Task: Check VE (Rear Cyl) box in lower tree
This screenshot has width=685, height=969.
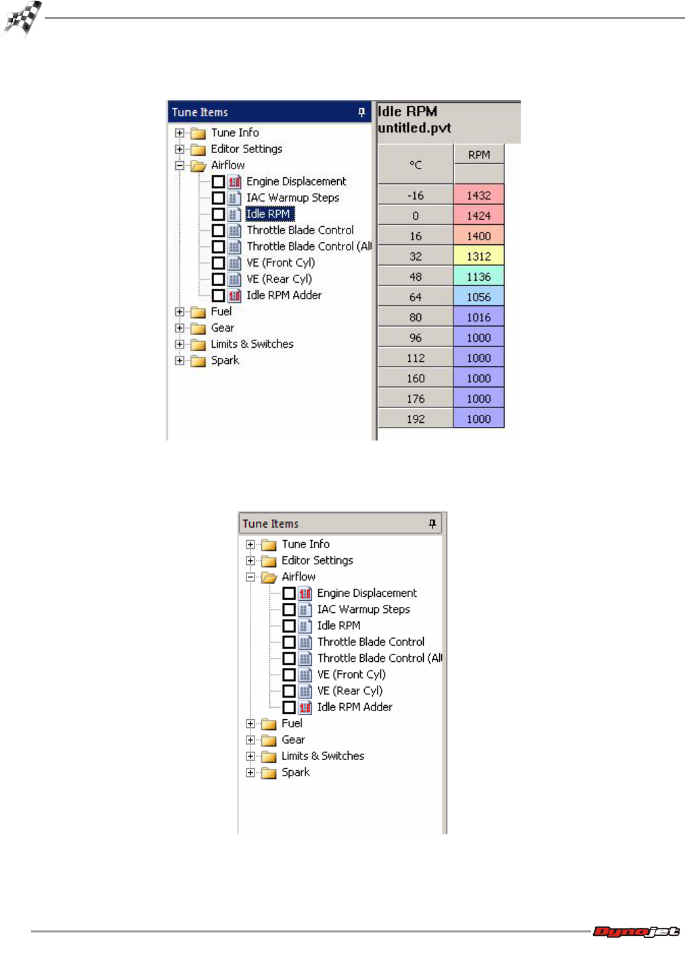Action: tap(289, 690)
